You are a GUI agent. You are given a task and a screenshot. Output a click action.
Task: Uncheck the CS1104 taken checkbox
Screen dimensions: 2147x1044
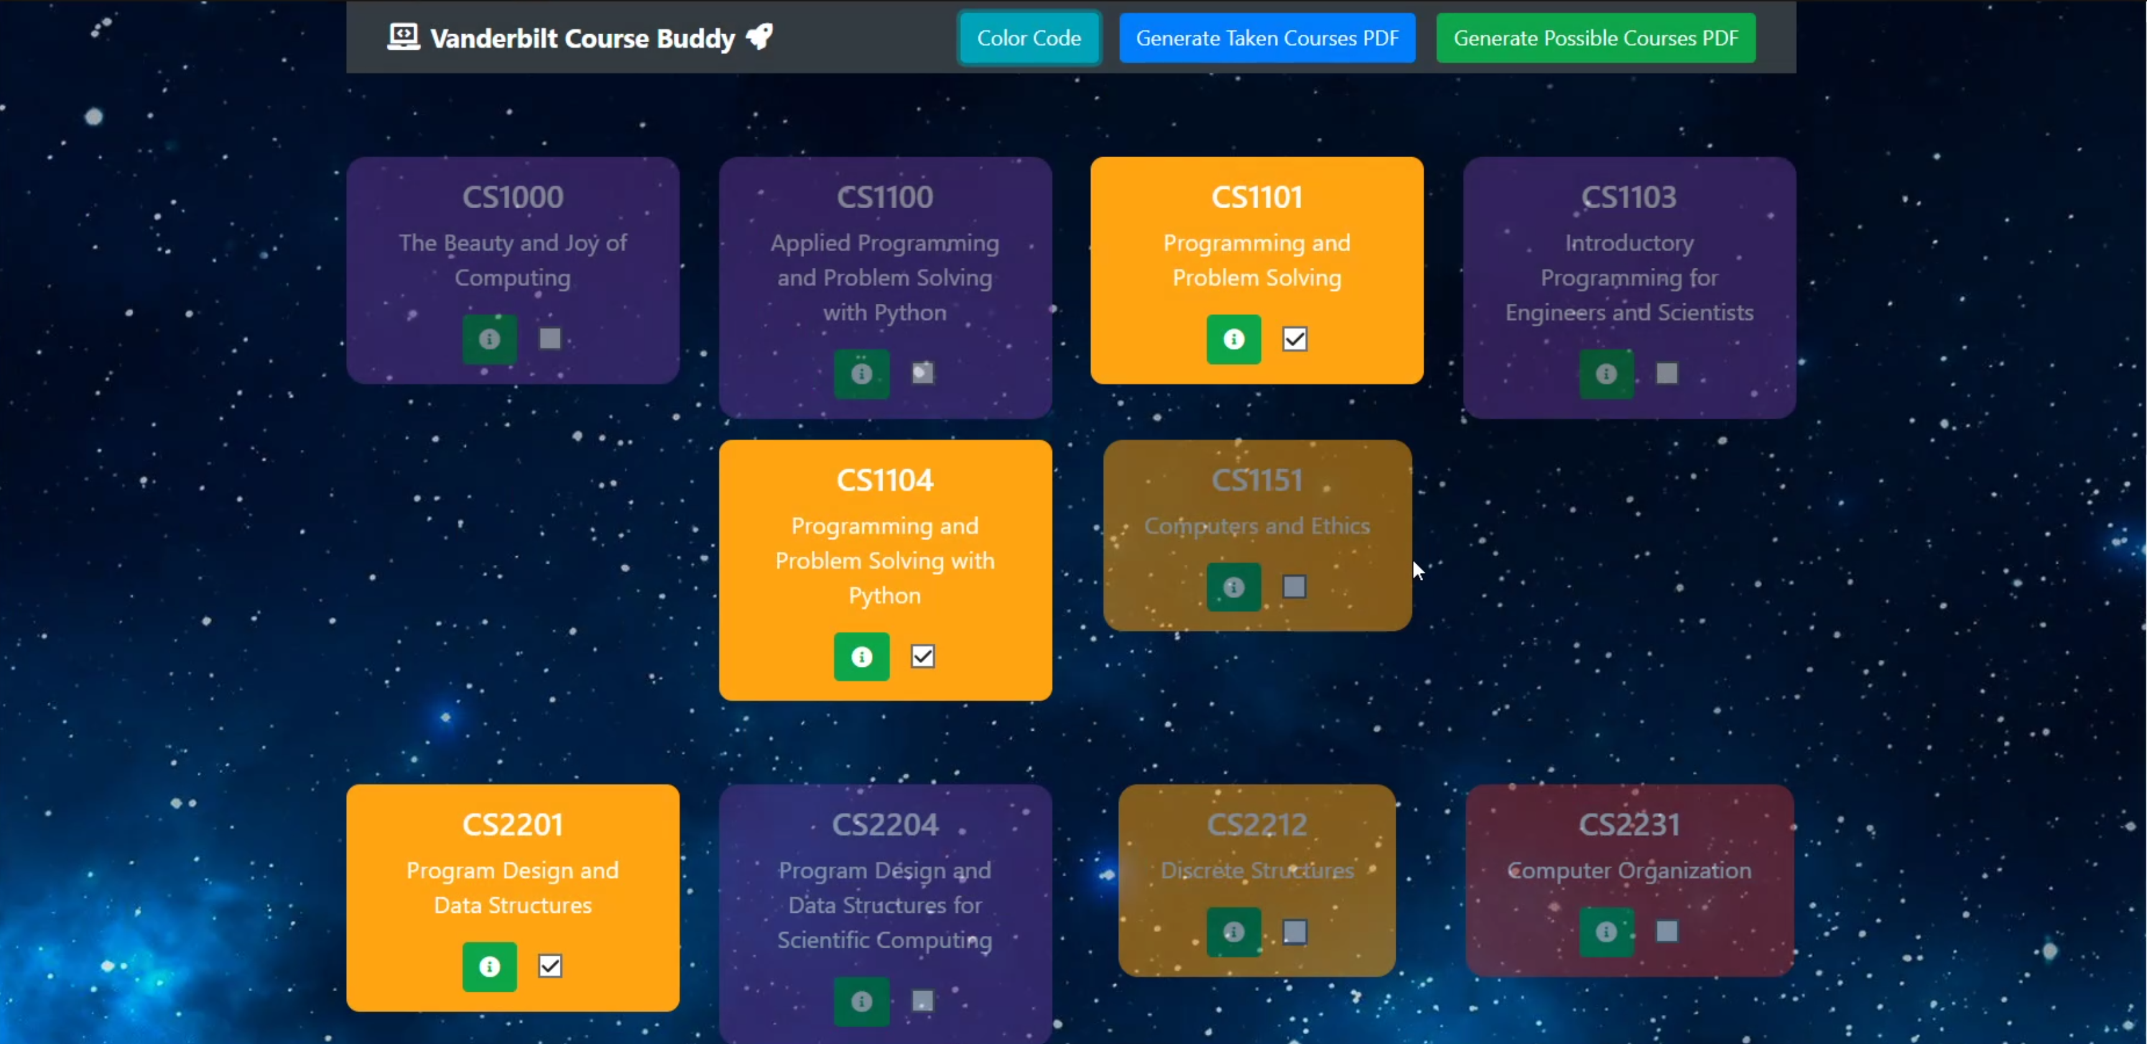(922, 657)
